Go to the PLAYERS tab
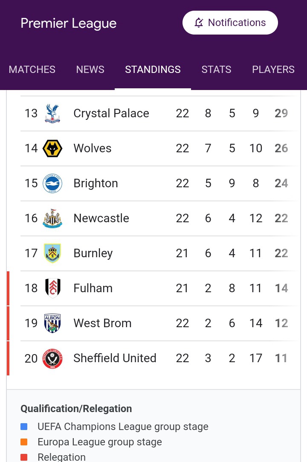The image size is (307, 462). tap(273, 70)
